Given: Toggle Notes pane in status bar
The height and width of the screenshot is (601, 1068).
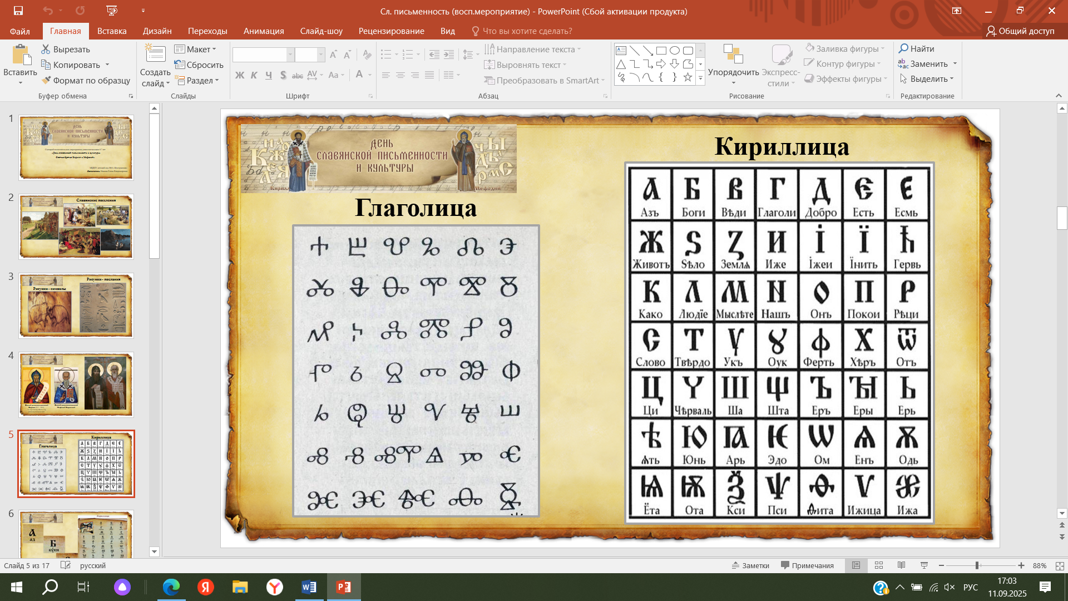Looking at the screenshot, I should pyautogui.click(x=750, y=565).
